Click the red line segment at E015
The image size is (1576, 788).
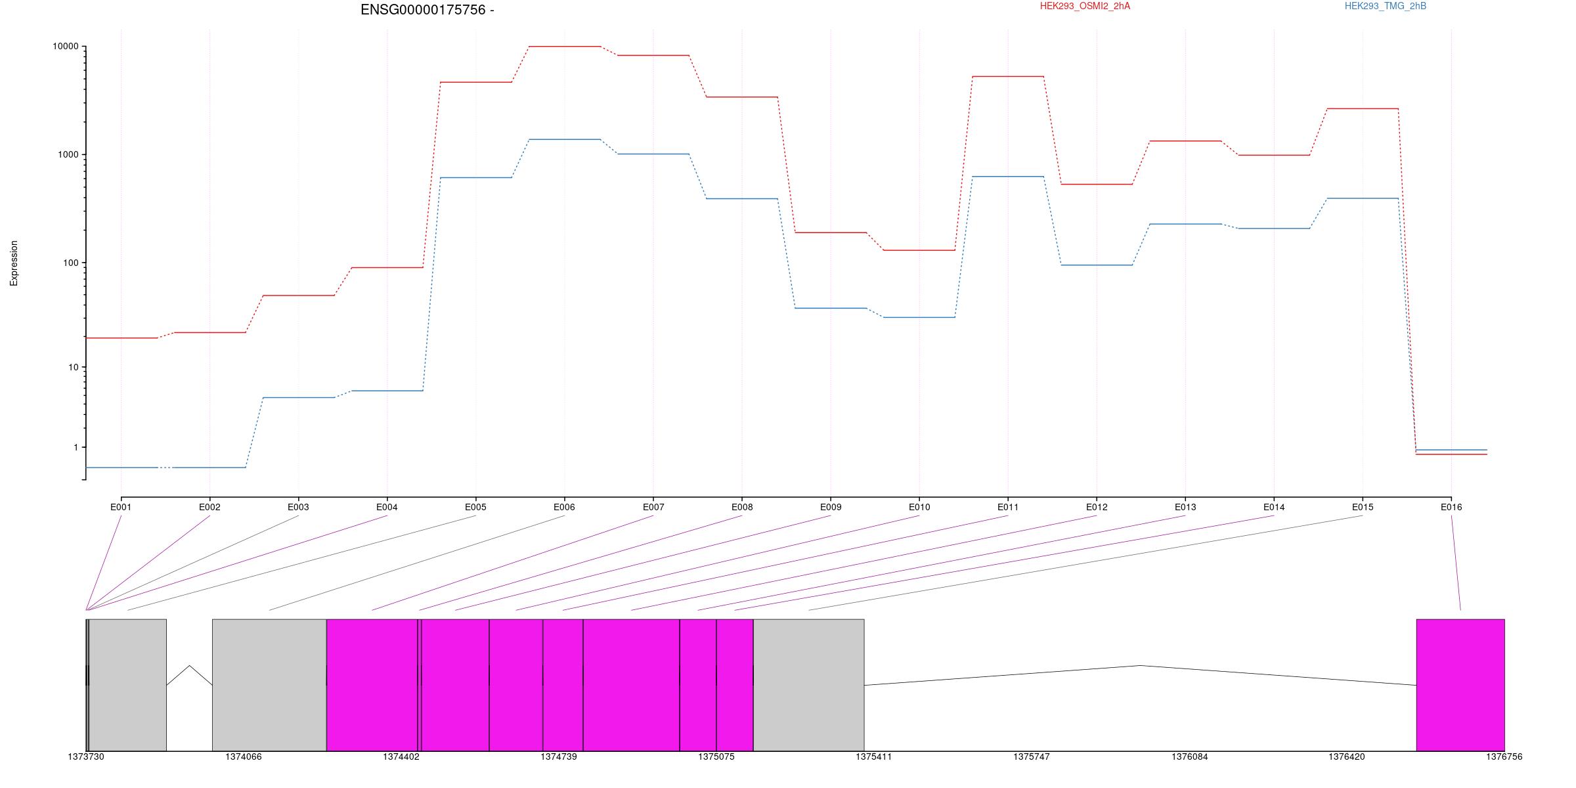(1363, 108)
